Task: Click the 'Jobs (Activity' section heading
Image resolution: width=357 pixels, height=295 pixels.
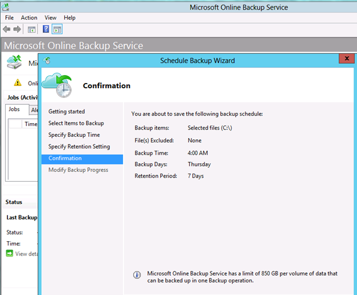Action: tap(22, 97)
